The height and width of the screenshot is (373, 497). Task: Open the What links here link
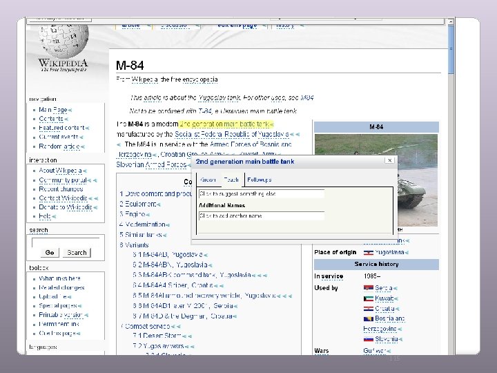59,278
